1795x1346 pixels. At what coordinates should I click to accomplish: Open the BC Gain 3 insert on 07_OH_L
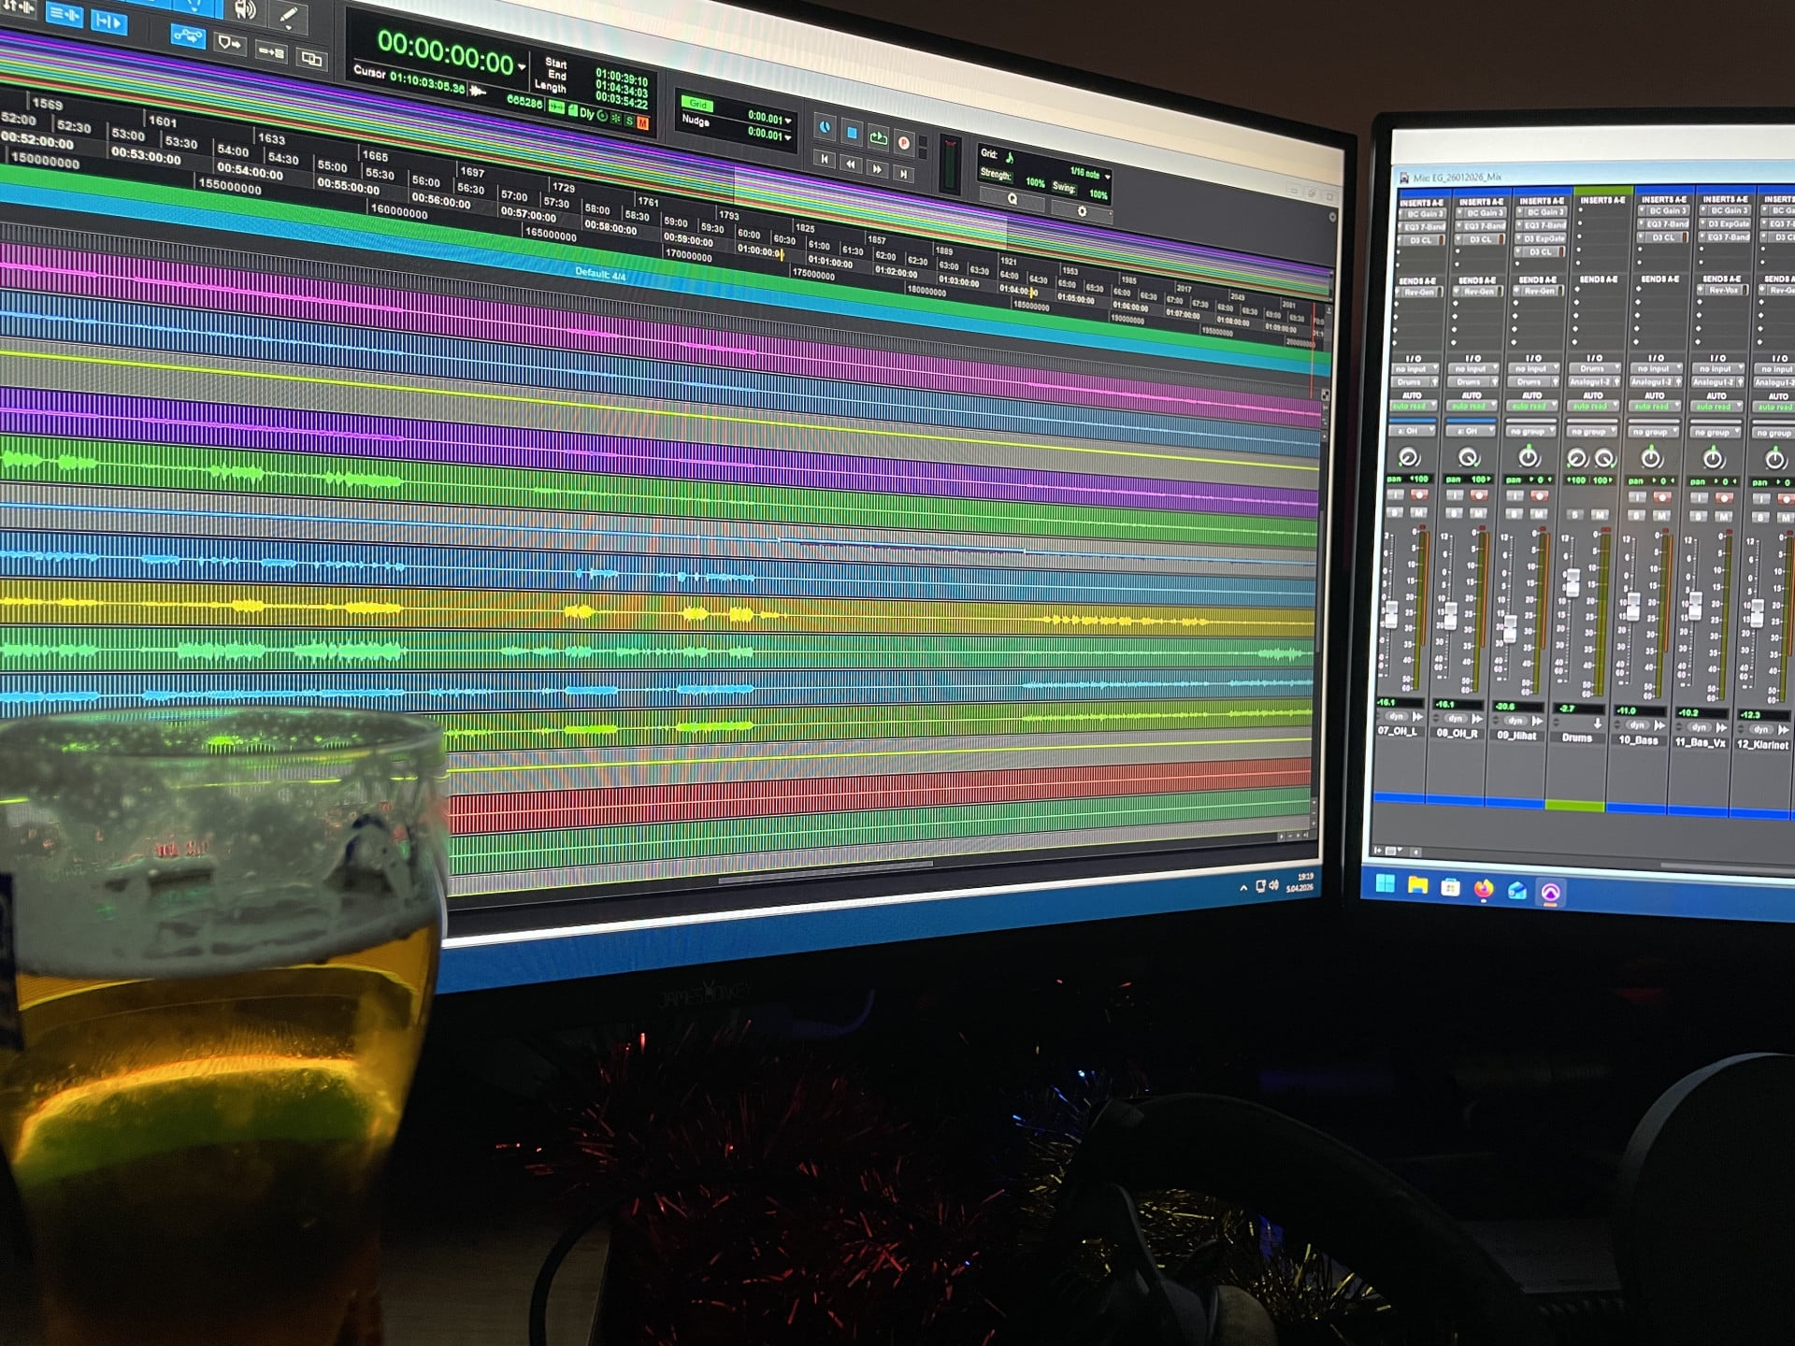1425,214
